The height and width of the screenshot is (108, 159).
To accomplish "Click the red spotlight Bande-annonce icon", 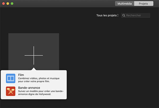I will (x=11, y=91).
